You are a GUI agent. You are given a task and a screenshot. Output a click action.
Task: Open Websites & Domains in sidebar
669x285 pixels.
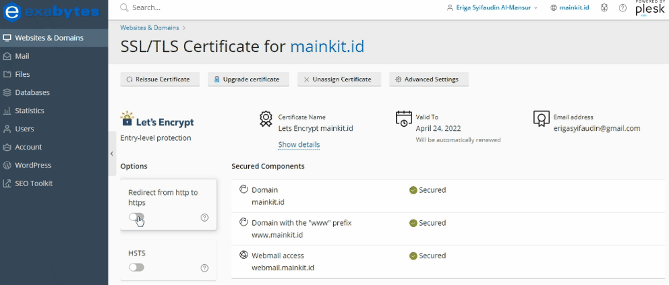pos(54,38)
